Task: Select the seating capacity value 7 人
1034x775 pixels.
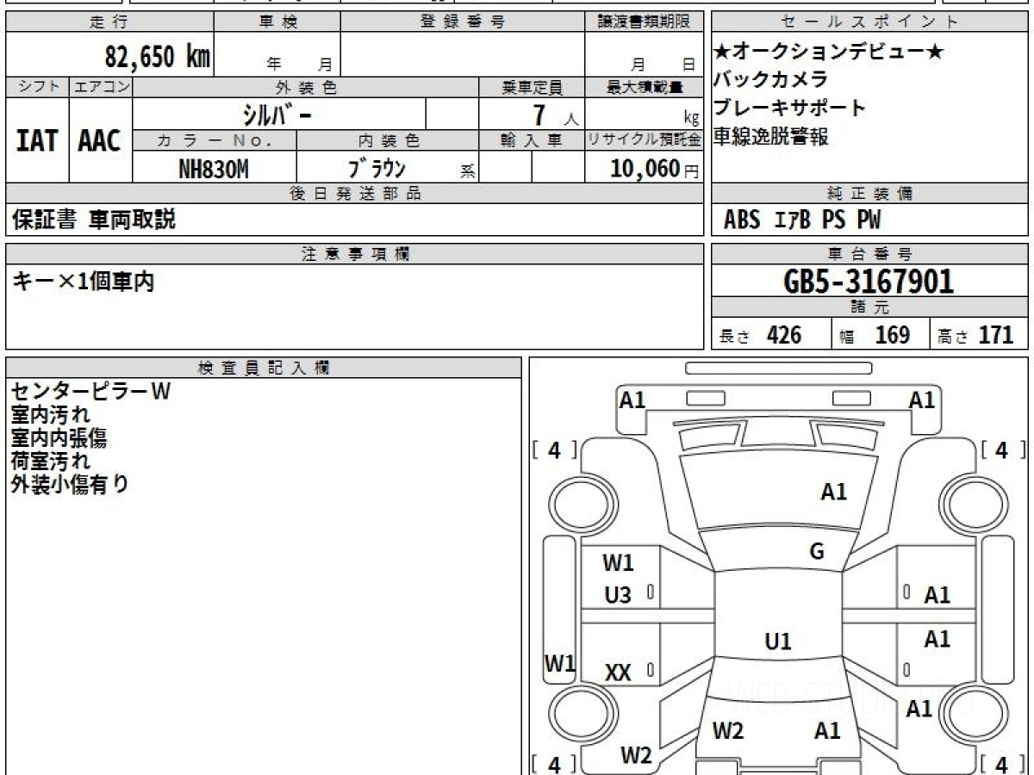Action: coord(555,115)
